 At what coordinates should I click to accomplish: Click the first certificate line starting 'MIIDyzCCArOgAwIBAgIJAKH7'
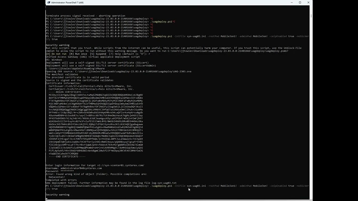(96, 95)
